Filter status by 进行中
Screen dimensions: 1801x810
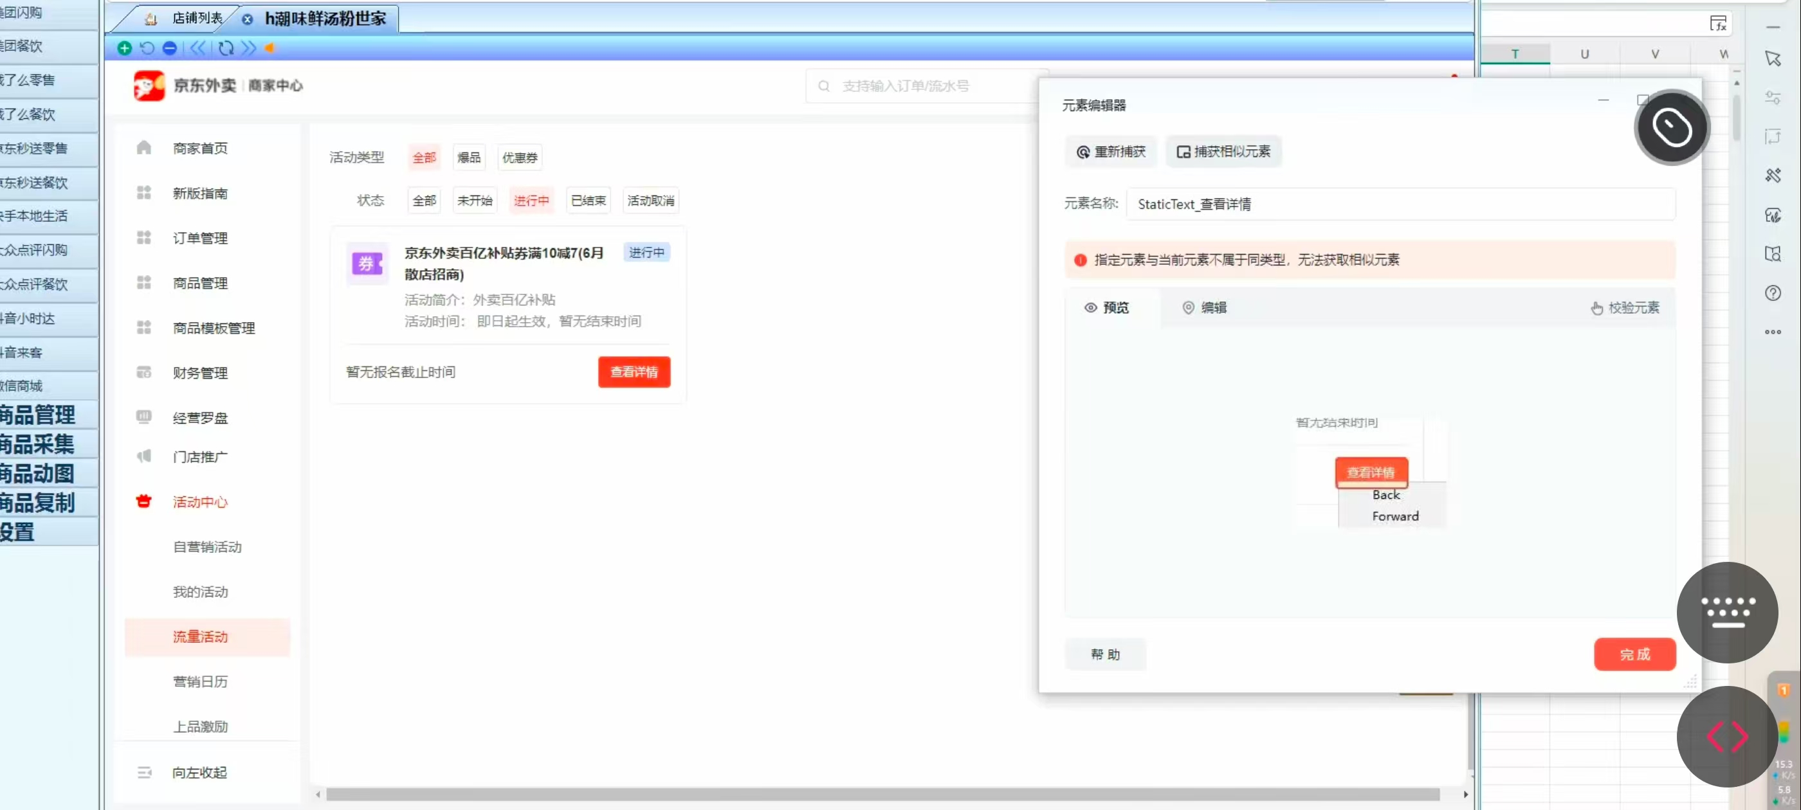[x=531, y=201]
